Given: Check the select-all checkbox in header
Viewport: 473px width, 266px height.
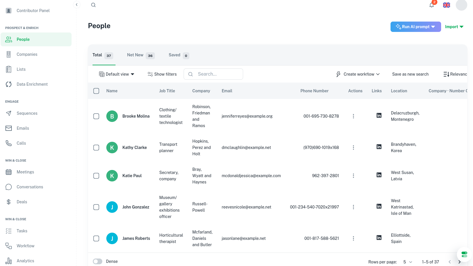Looking at the screenshot, I should [96, 91].
